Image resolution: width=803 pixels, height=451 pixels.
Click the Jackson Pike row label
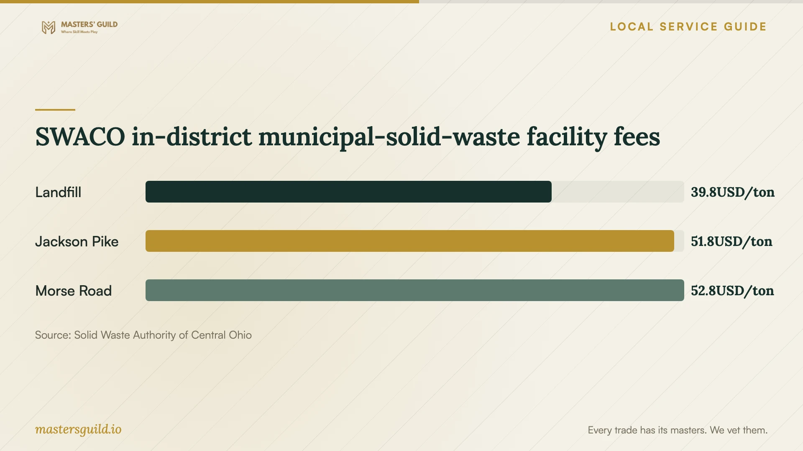coord(77,241)
